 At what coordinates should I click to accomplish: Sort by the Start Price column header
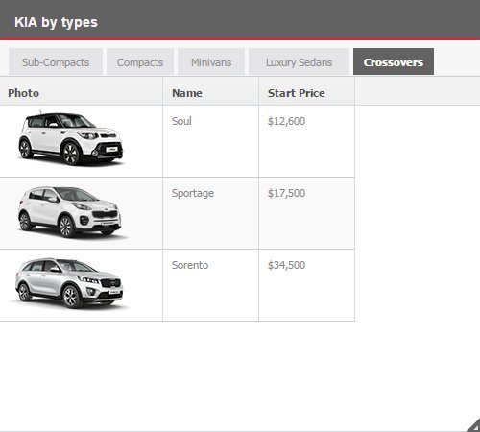pos(306,91)
